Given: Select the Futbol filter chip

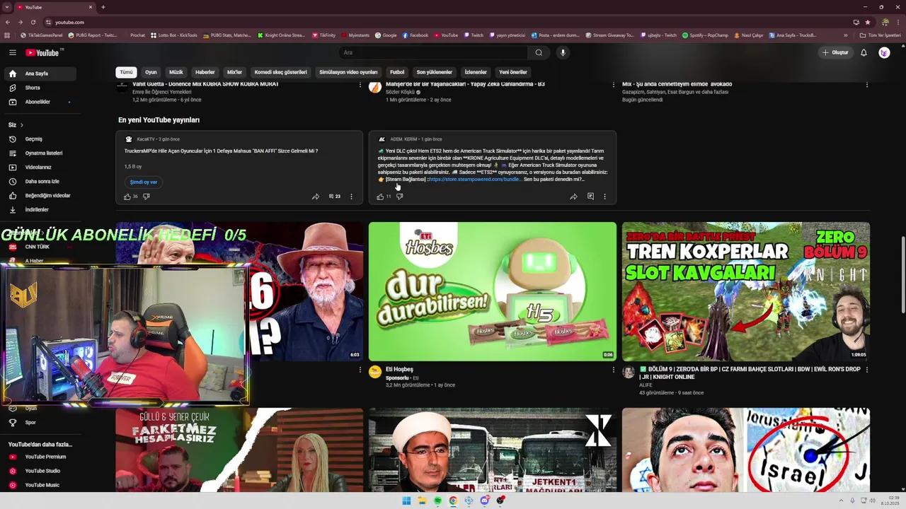Looking at the screenshot, I should pyautogui.click(x=397, y=72).
